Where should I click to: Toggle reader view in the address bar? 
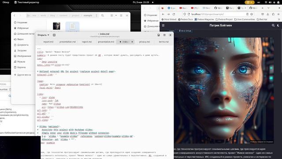tap(247, 14)
